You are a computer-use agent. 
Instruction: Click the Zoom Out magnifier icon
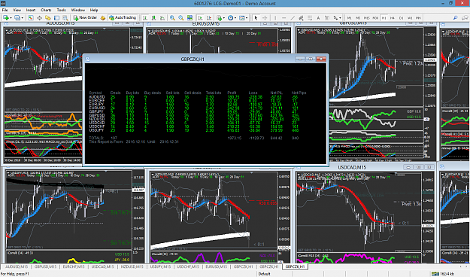pyautogui.click(x=181, y=18)
